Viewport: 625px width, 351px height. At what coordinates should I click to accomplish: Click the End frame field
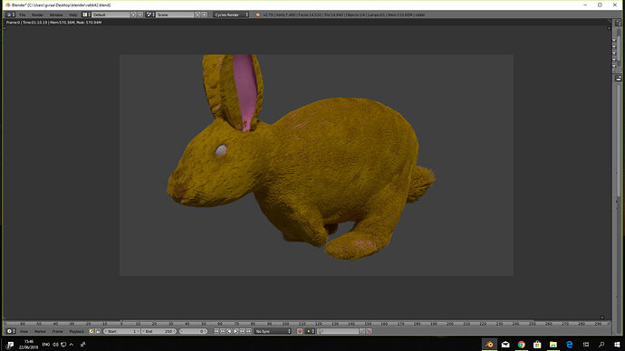(159, 331)
